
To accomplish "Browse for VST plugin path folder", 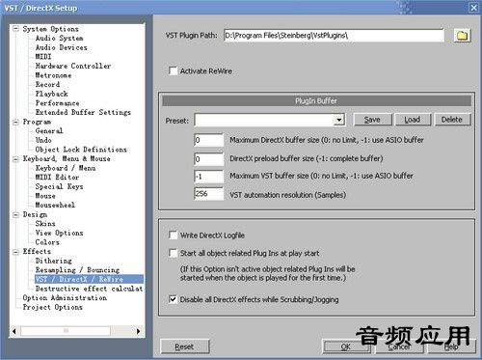I will click(x=463, y=35).
